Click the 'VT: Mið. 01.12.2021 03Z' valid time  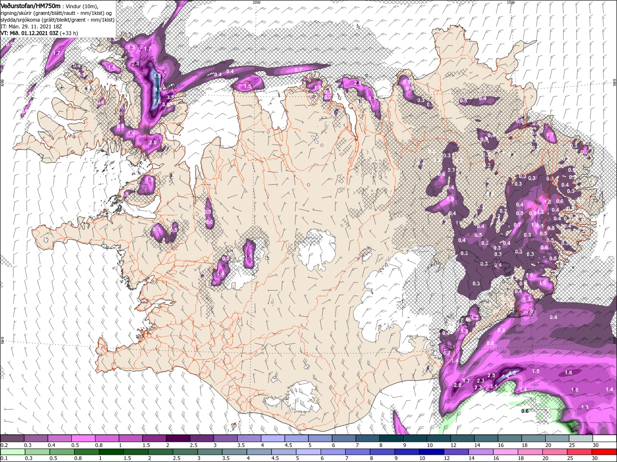(29, 33)
